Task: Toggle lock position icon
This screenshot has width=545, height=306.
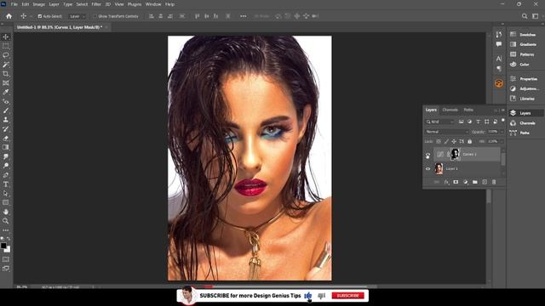Action: pyautogui.click(x=454, y=142)
